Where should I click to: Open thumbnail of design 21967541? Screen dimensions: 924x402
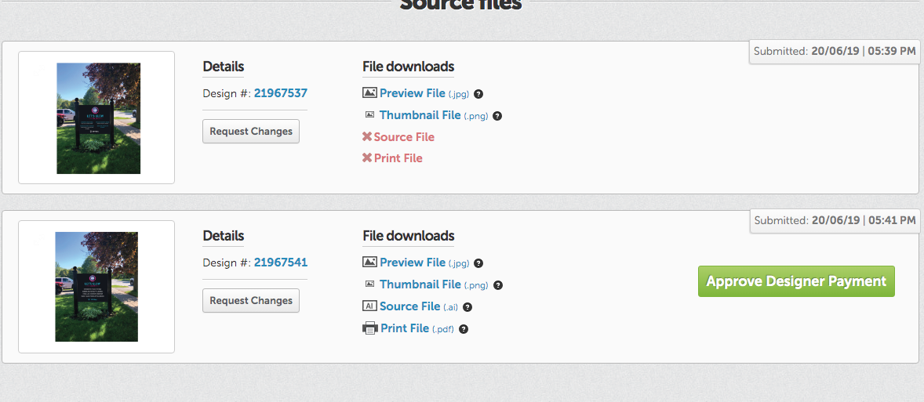(x=96, y=287)
